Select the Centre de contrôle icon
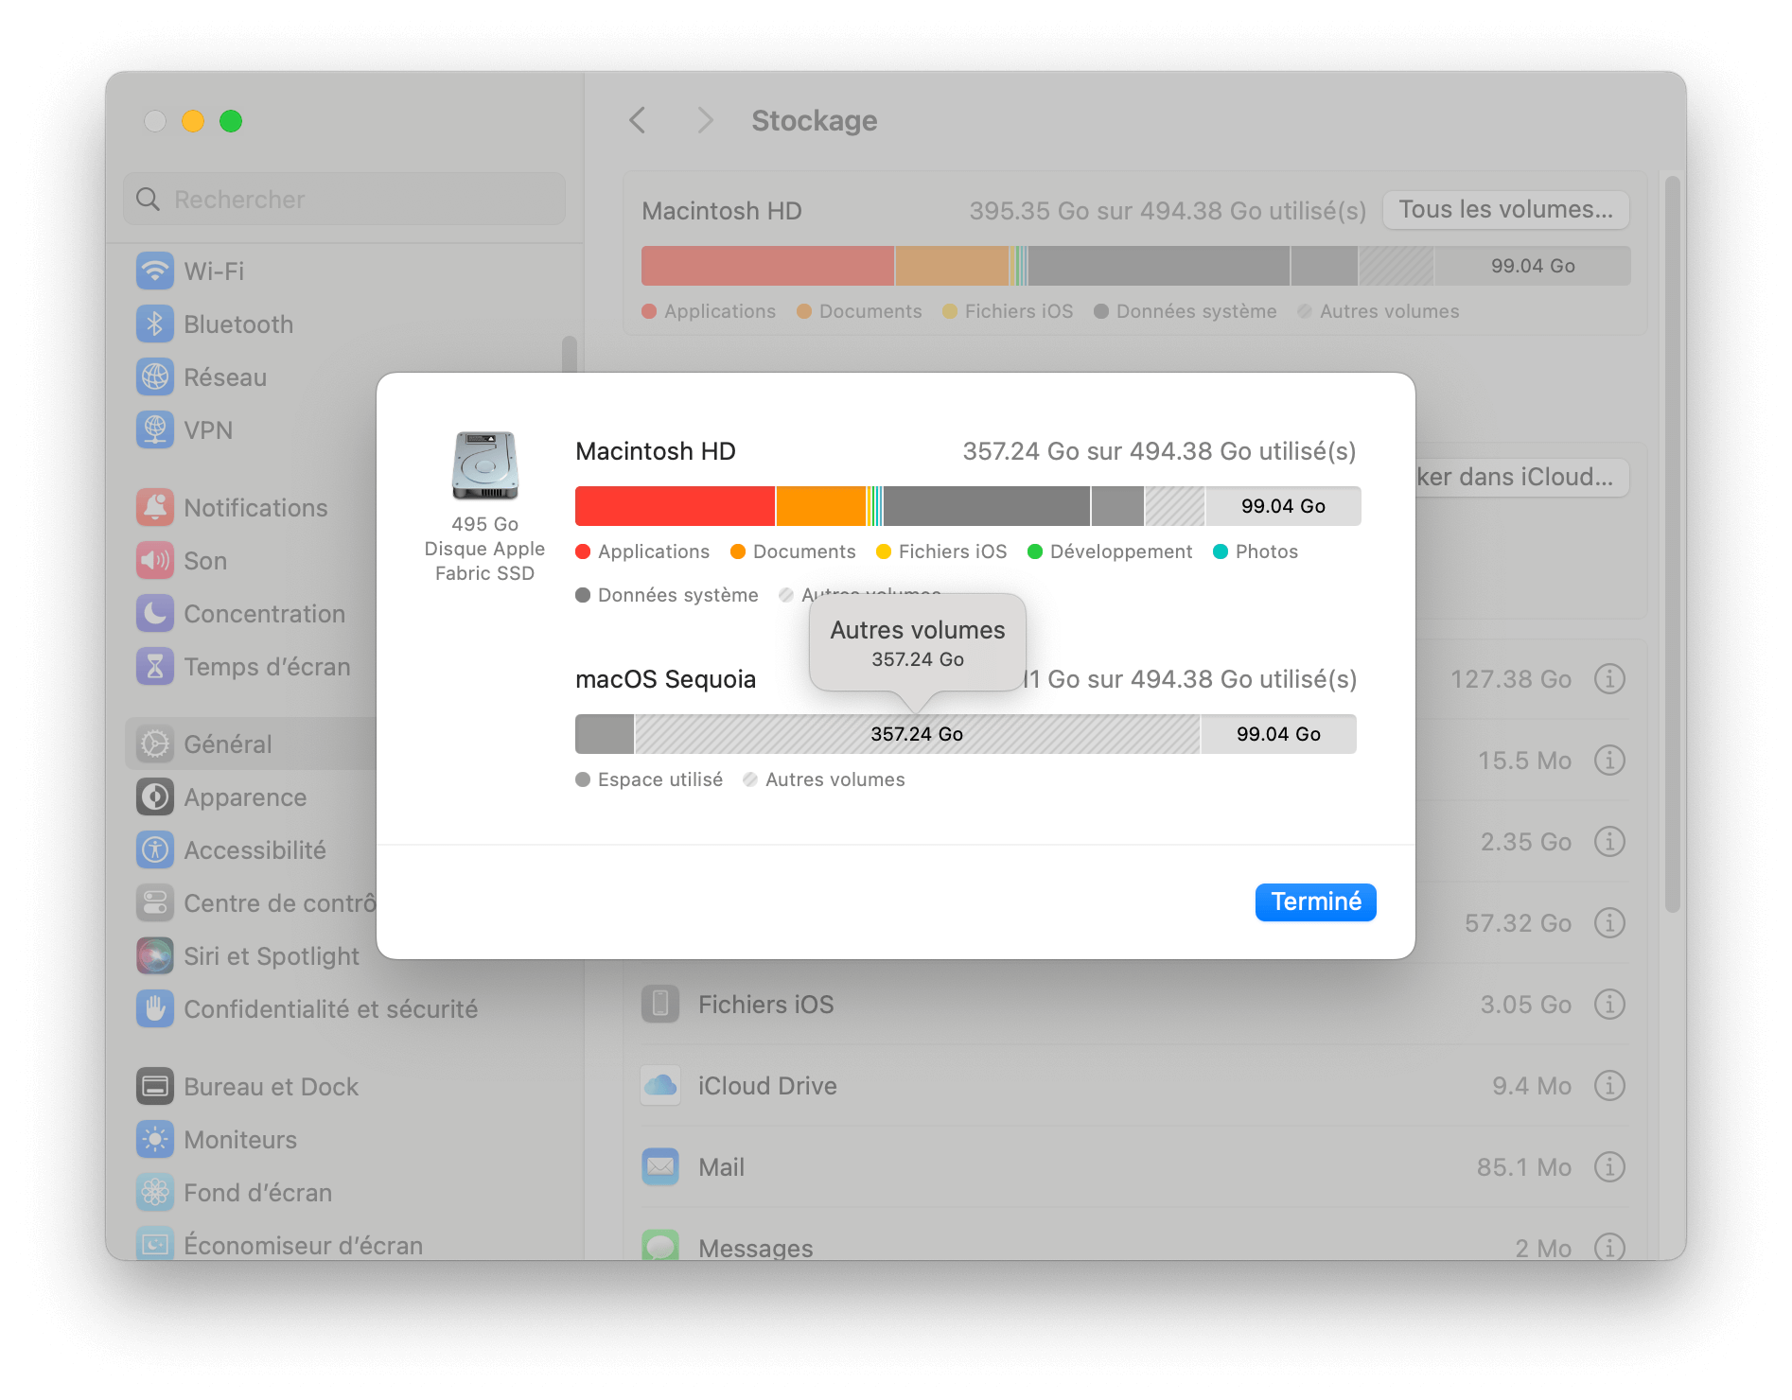This screenshot has width=1792, height=1400. [x=155, y=903]
